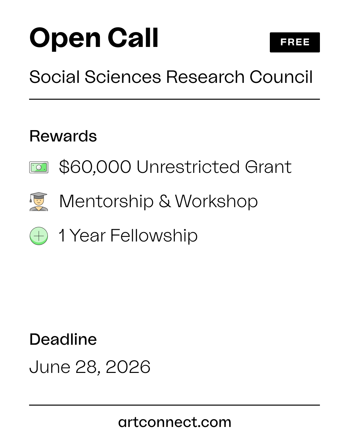
Task: Select the $60,000 Unrestricted Grant reward
Action: click(175, 167)
